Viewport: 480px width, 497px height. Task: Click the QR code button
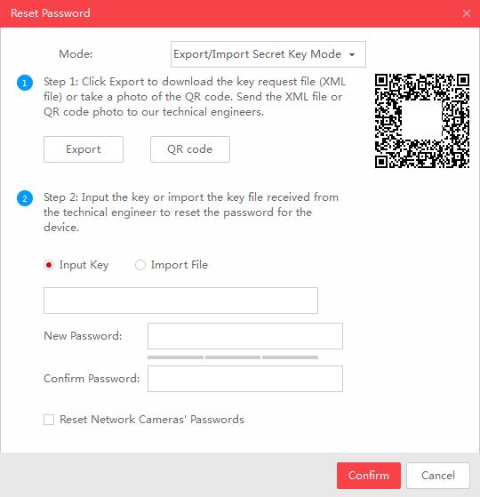pyautogui.click(x=190, y=149)
